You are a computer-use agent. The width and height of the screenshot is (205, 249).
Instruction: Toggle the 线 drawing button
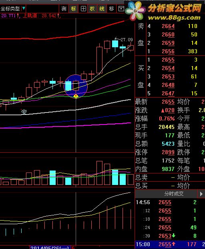click(x=102, y=8)
